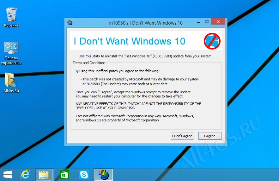The width and height of the screenshot is (279, 181).
Task: Click the line mentioning KB3035583 update uninstall utility
Action: pos(145,56)
